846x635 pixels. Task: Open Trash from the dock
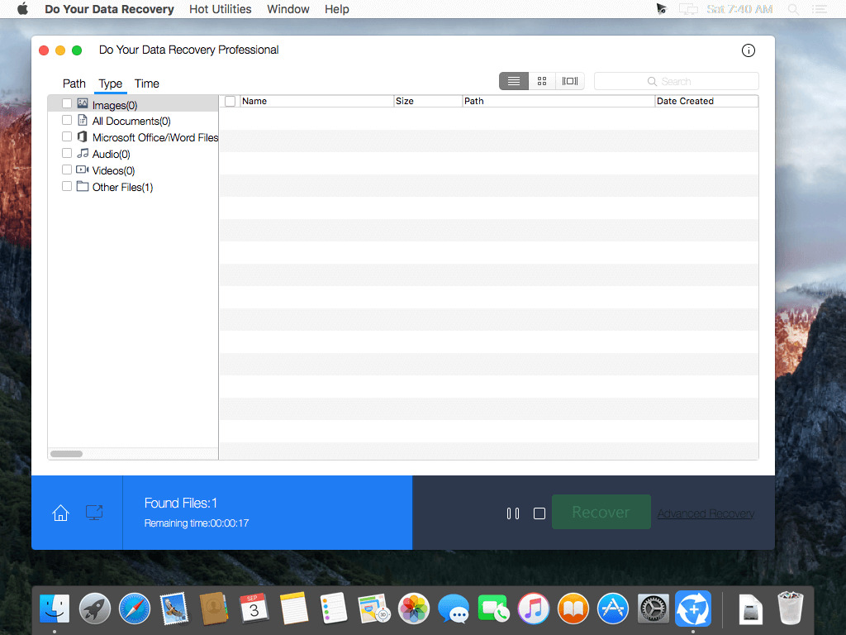(x=791, y=609)
